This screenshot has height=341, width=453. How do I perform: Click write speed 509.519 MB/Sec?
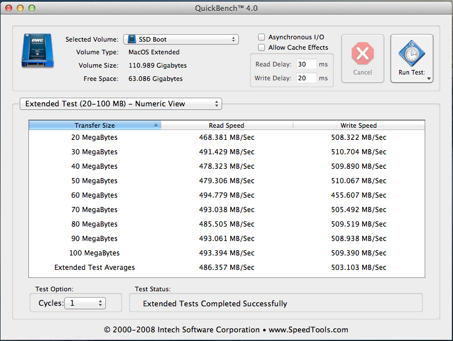click(x=359, y=224)
